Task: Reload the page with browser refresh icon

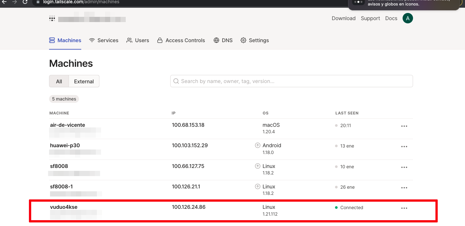Action: pyautogui.click(x=25, y=2)
